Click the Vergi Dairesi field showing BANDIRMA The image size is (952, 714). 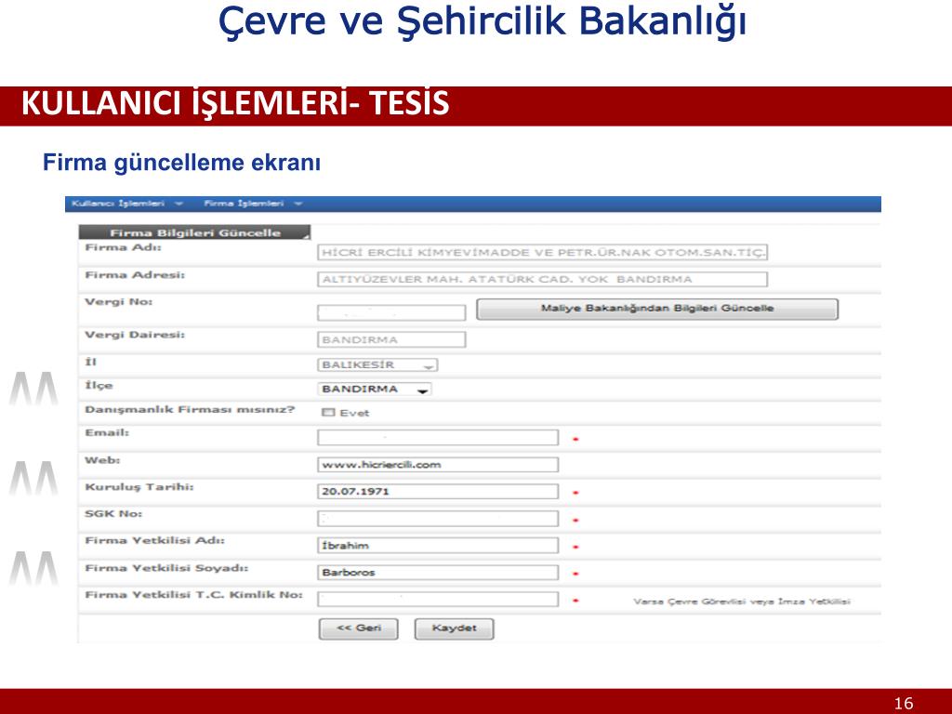391,339
